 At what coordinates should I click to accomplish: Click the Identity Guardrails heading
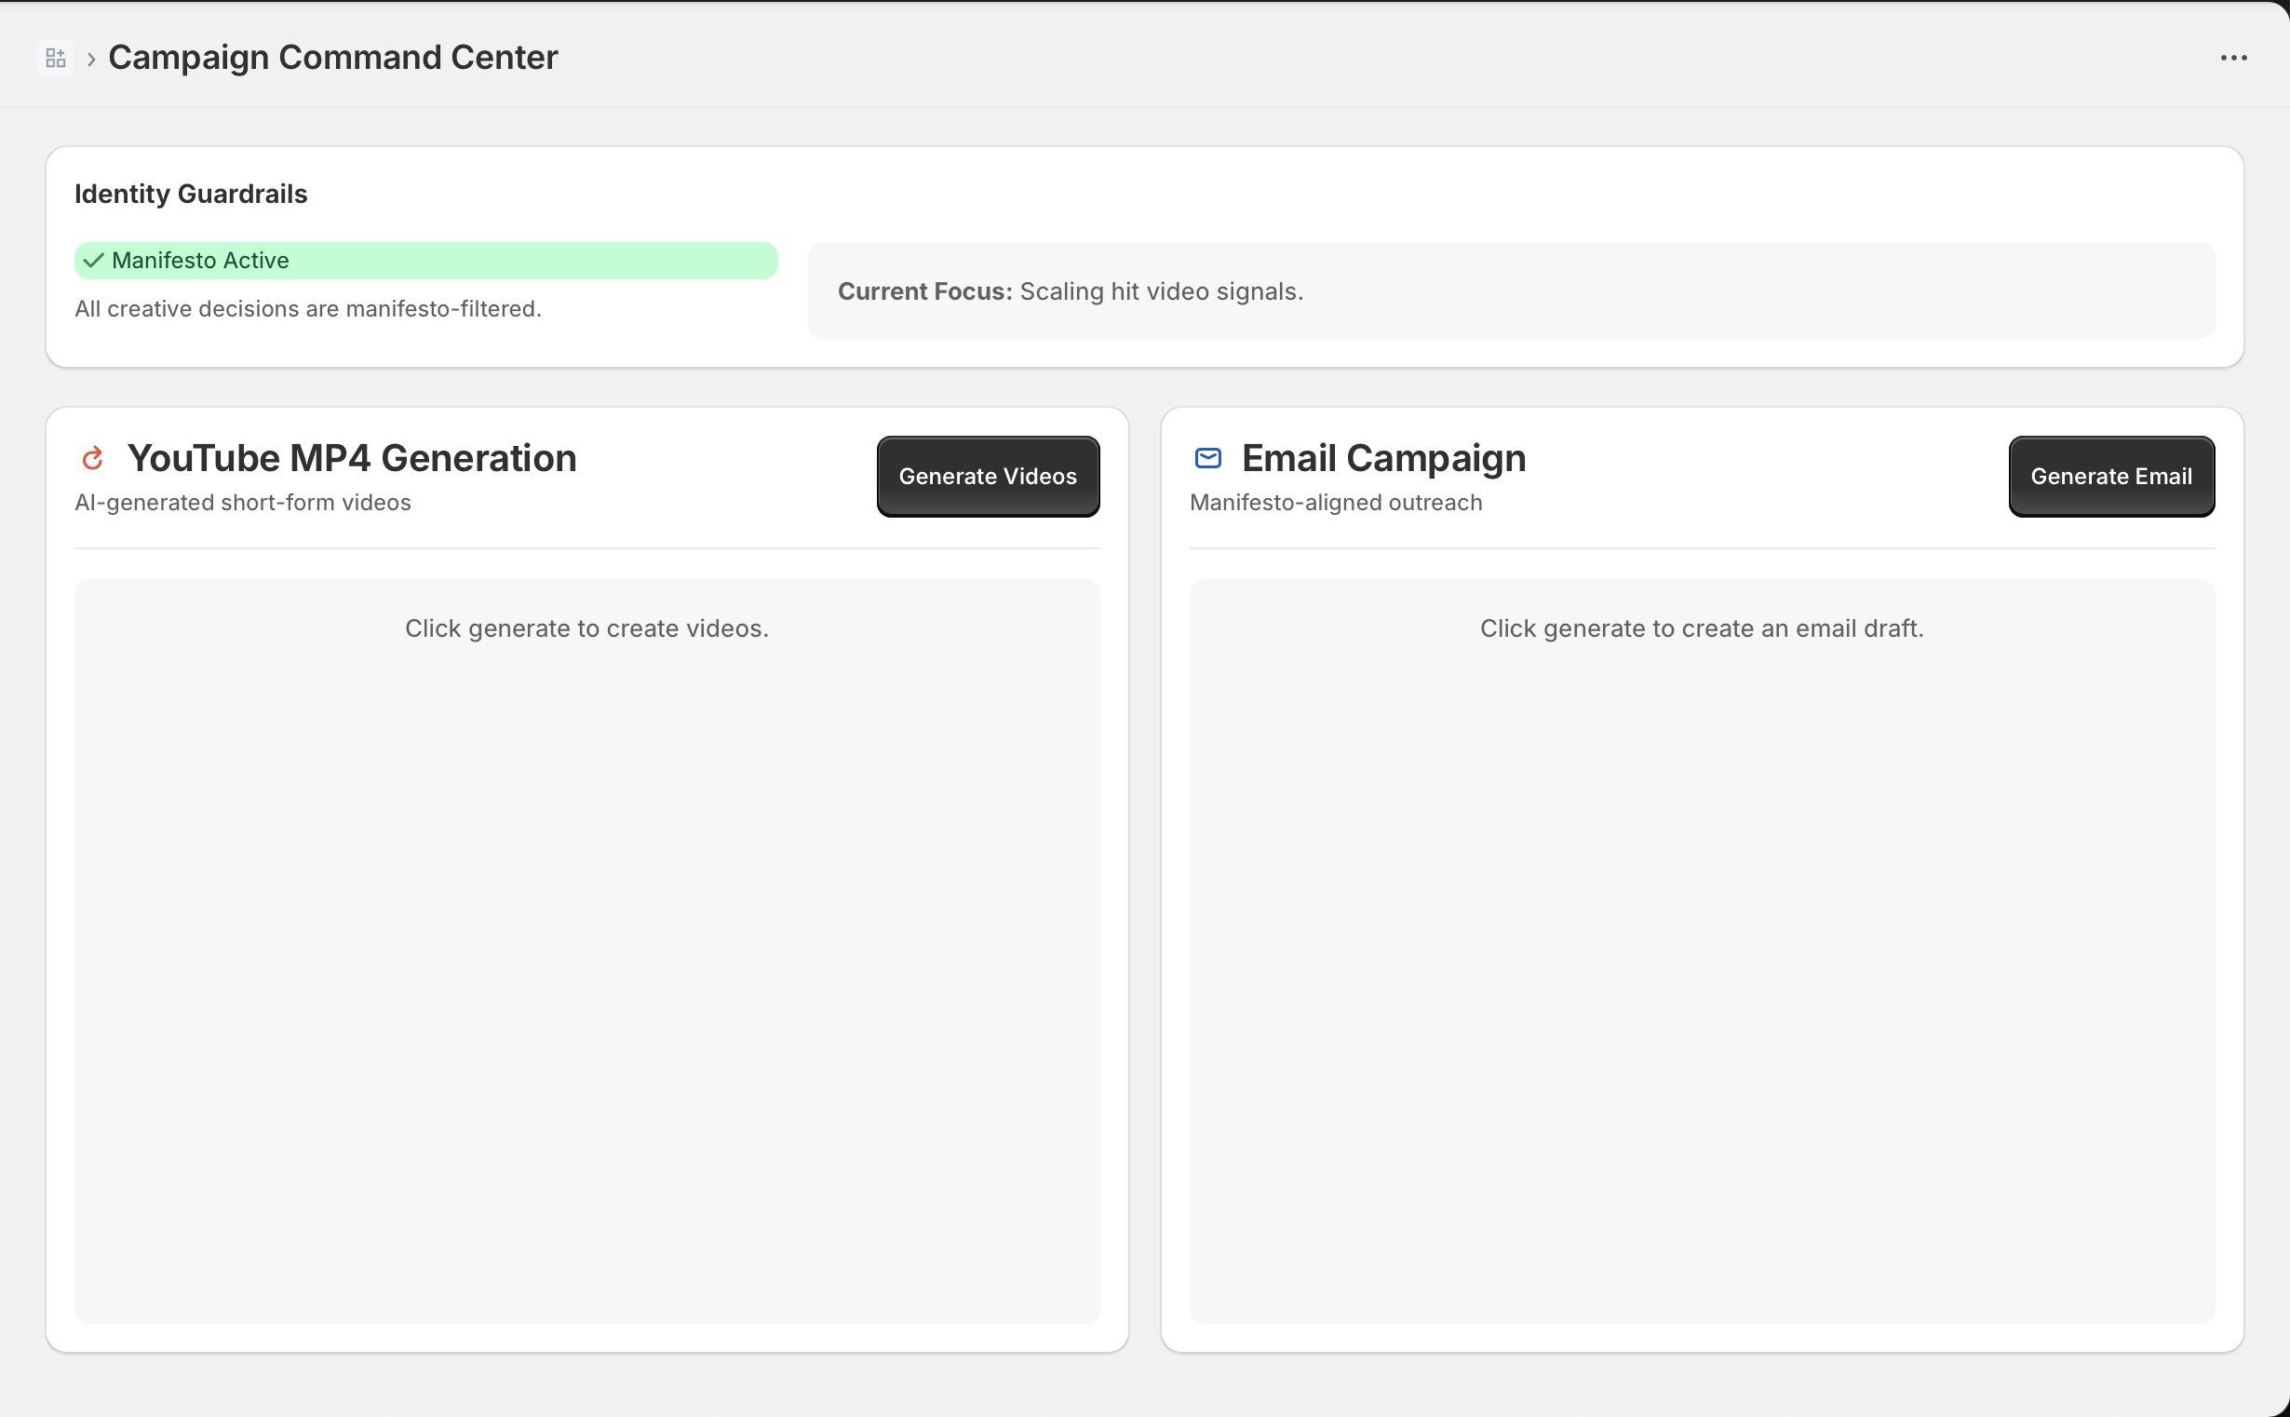click(x=191, y=194)
